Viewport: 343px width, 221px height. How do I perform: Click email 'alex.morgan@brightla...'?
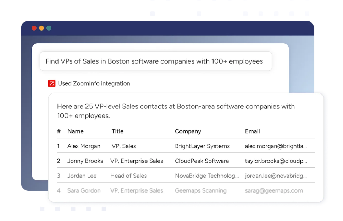click(276, 146)
